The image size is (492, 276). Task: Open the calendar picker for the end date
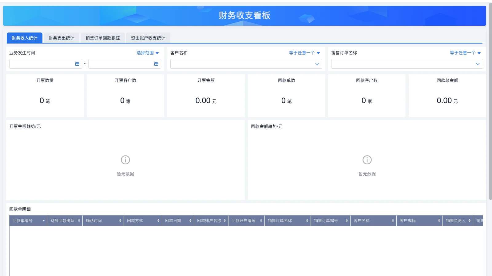pos(157,64)
